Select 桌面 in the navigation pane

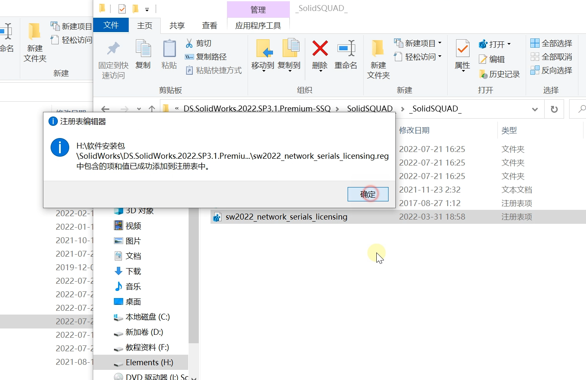[x=133, y=302]
